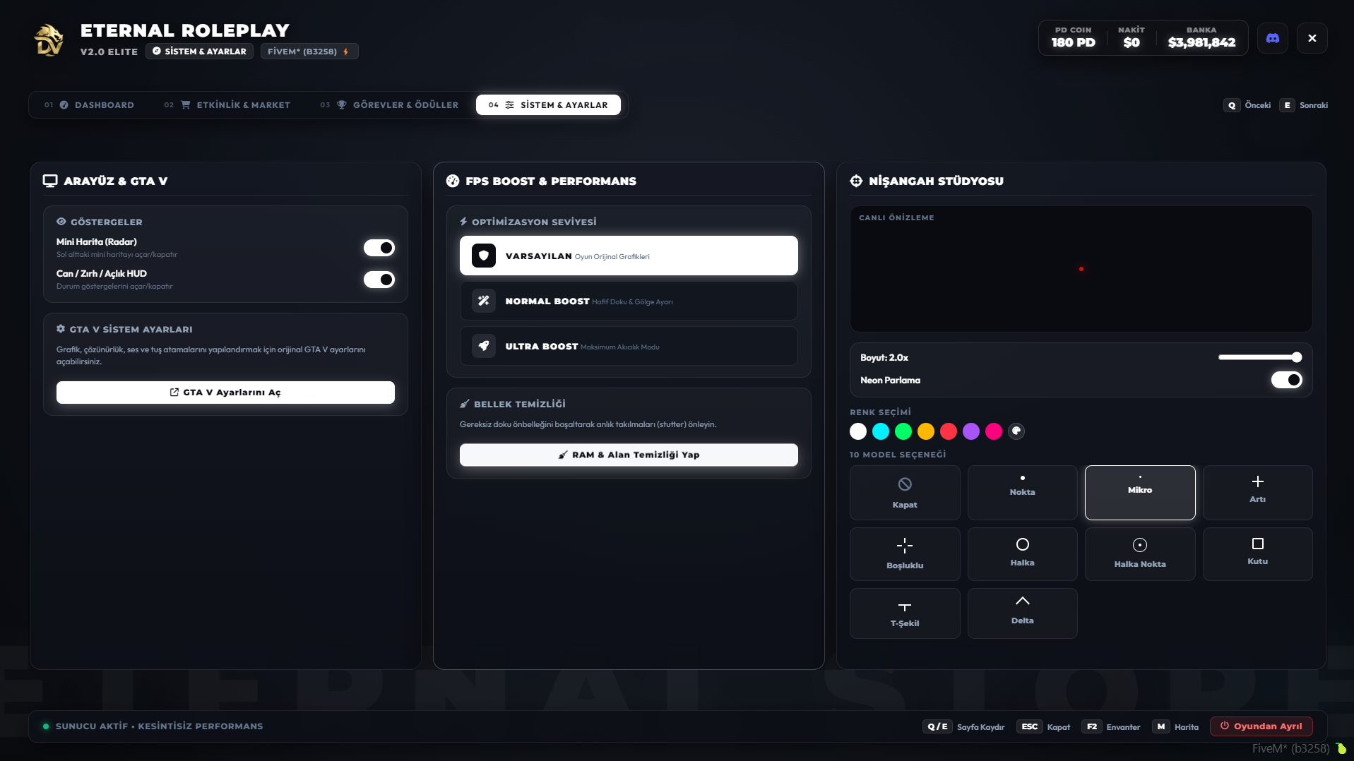
Task: Close the menu with the X button
Action: [x=1312, y=38]
